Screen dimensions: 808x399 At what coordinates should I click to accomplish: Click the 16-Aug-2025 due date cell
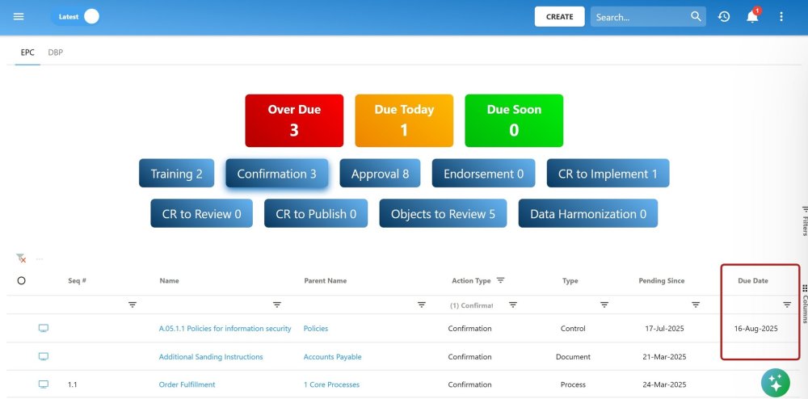pos(756,329)
